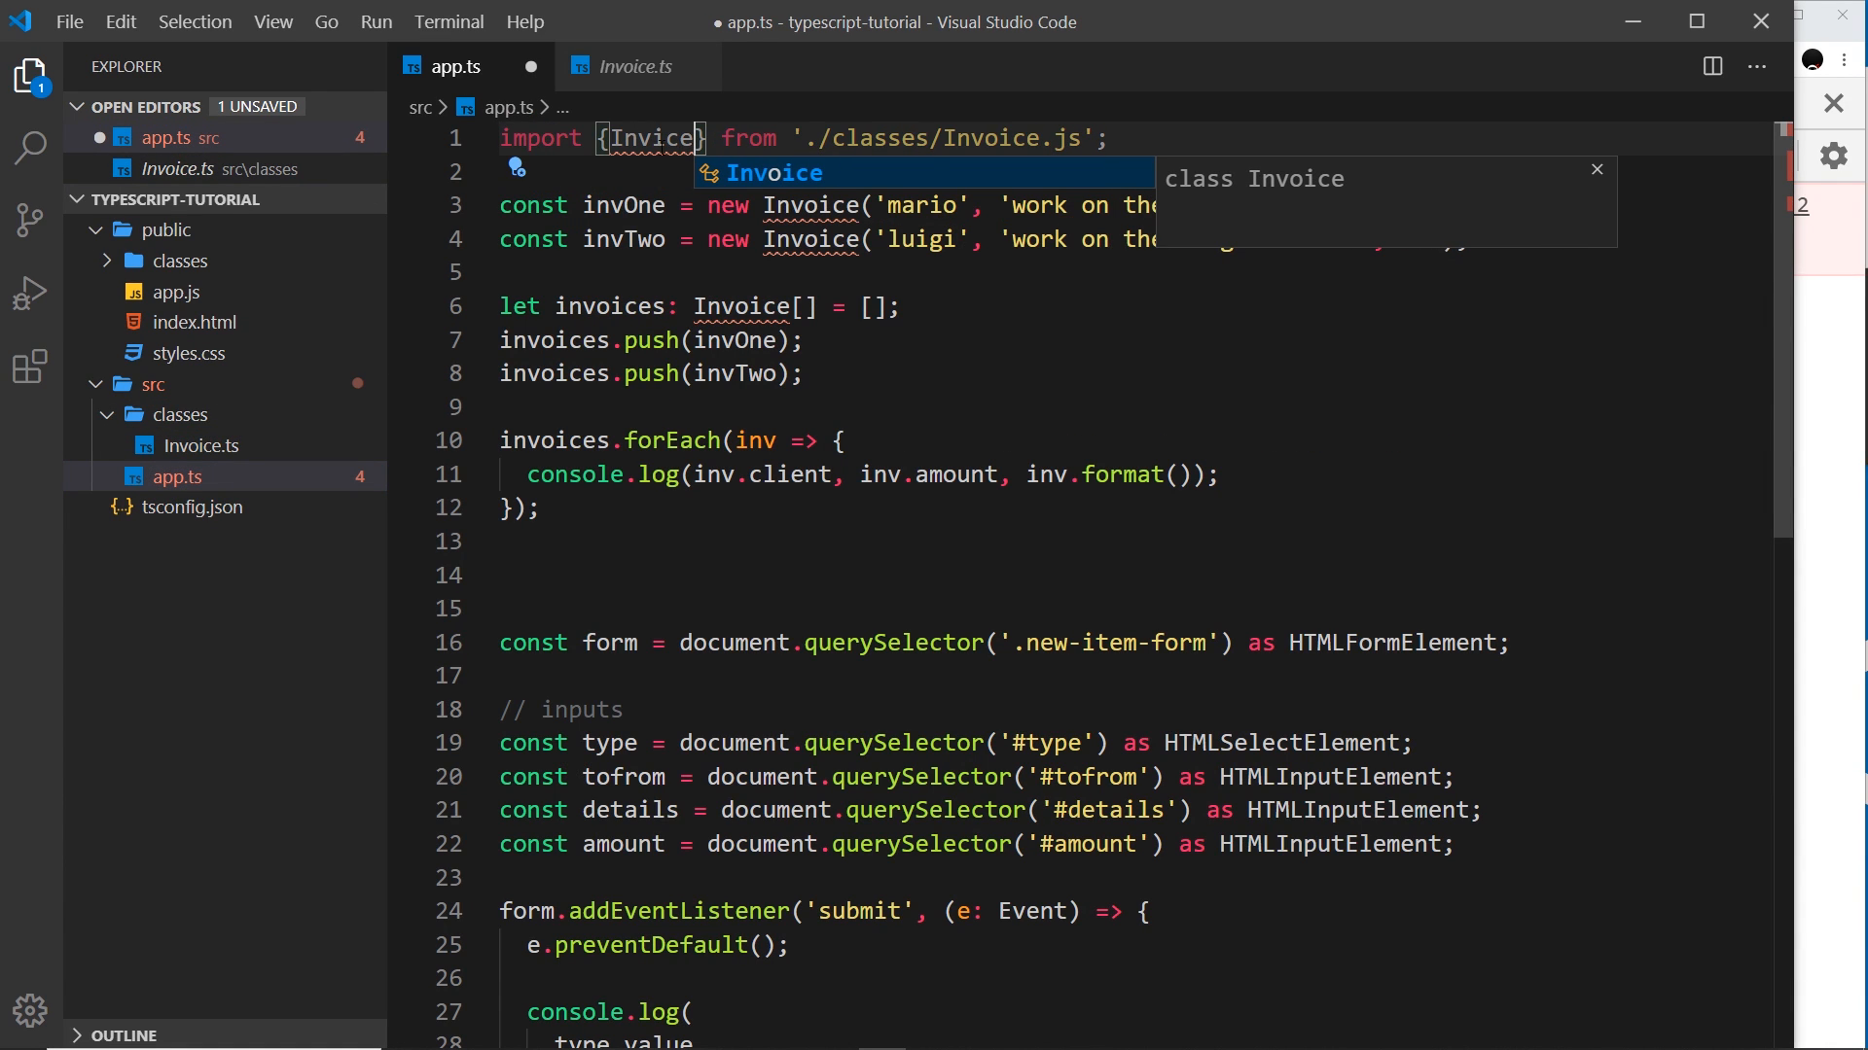Expand the OUTLINE section
Image resolution: width=1868 pixels, height=1050 pixels.
[x=77, y=1035]
